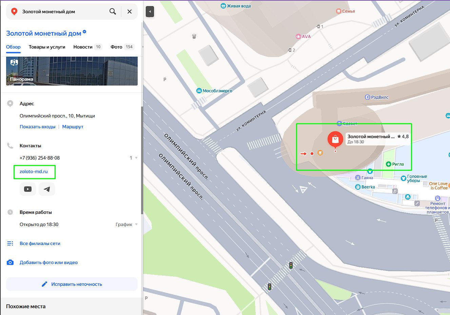Image resolution: width=450 pixels, height=315 pixels.
Task: Click the side panel vertical scrollbar
Action: (142, 160)
